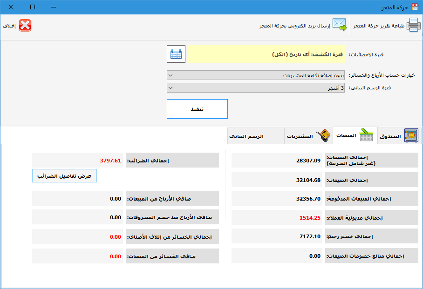The image size is (423, 289).
Task: Click the basket icon on المبيعات tab
Action: coord(366,135)
